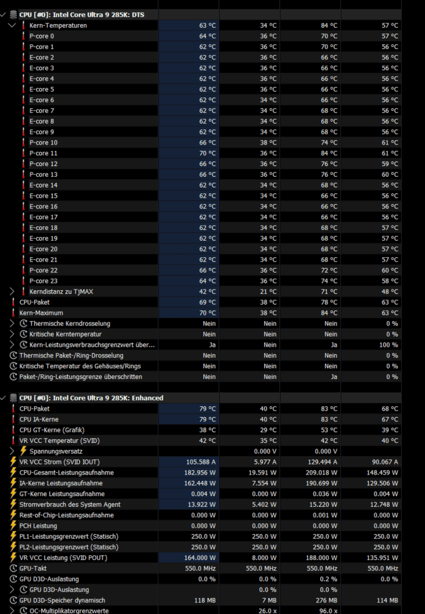
Task: Select the E-core 14 row label
Action: point(44,185)
